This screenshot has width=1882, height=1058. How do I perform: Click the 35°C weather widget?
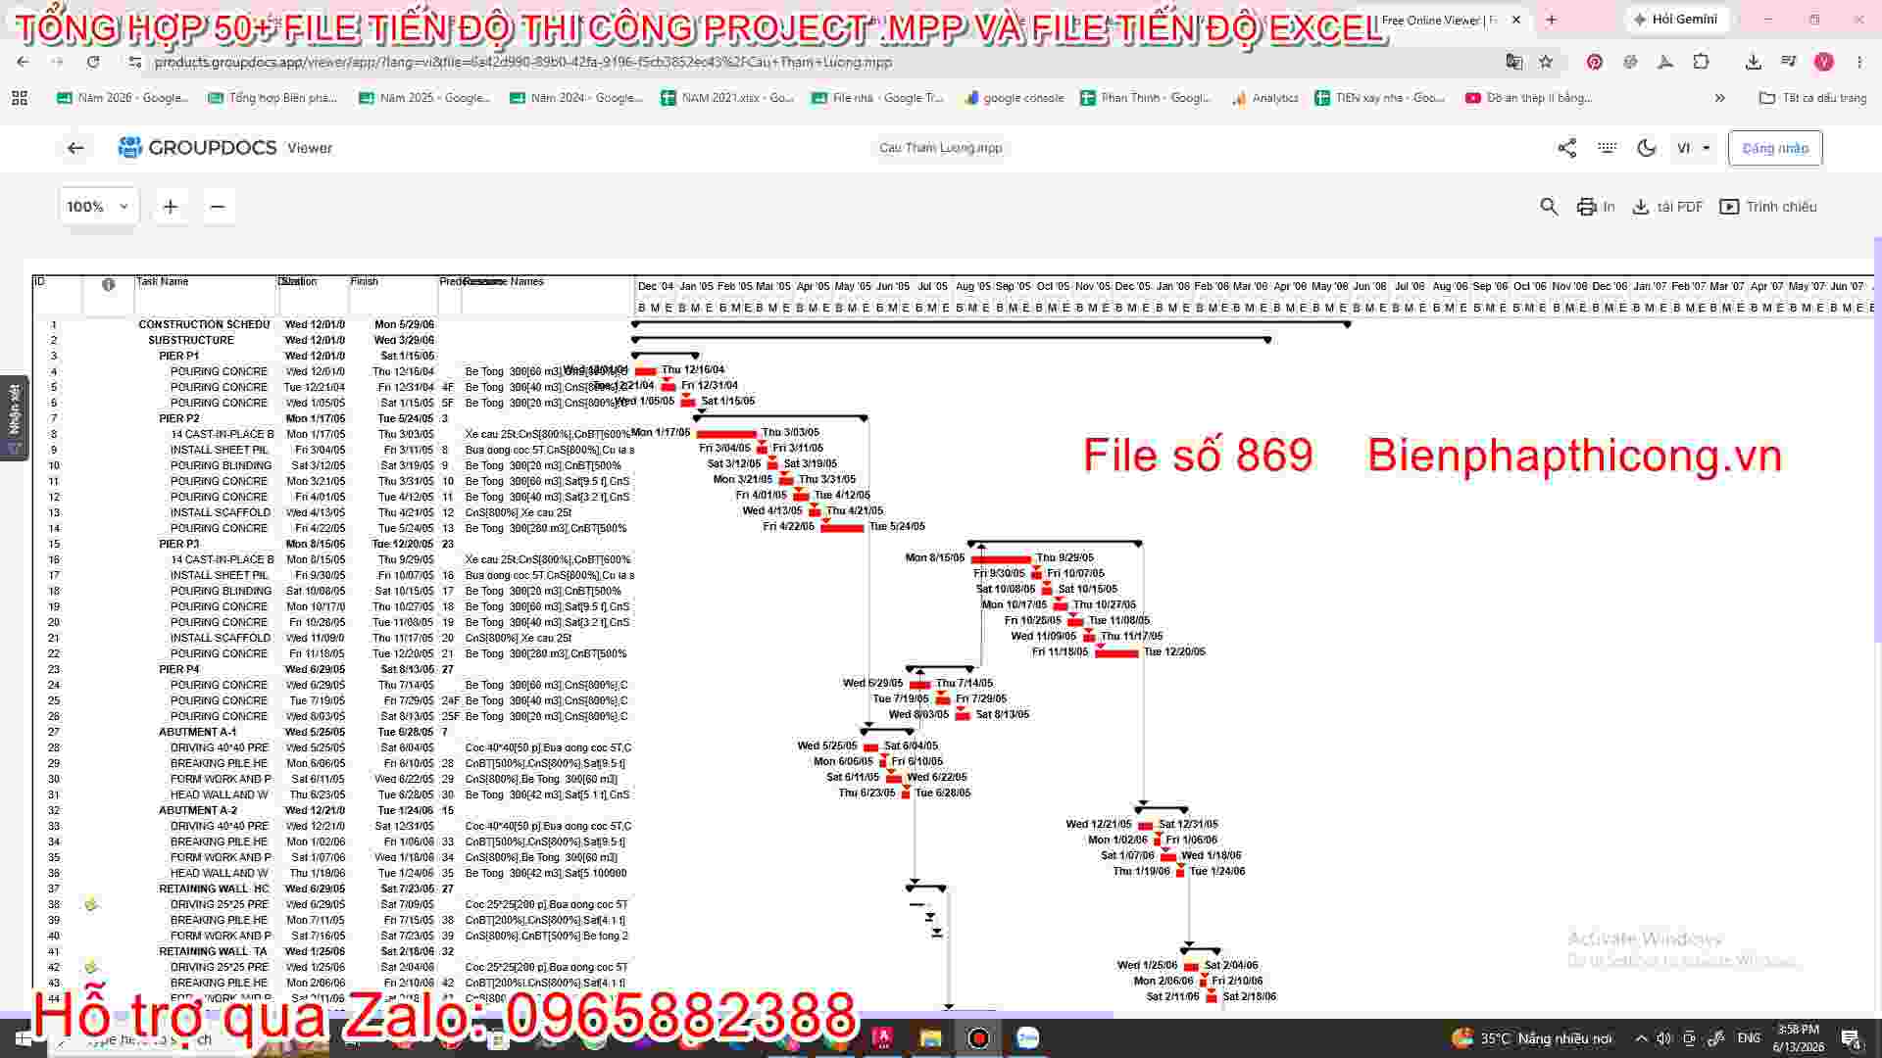point(1531,1038)
